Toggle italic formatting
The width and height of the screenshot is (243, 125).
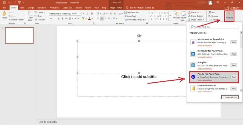click(x=55, y=18)
